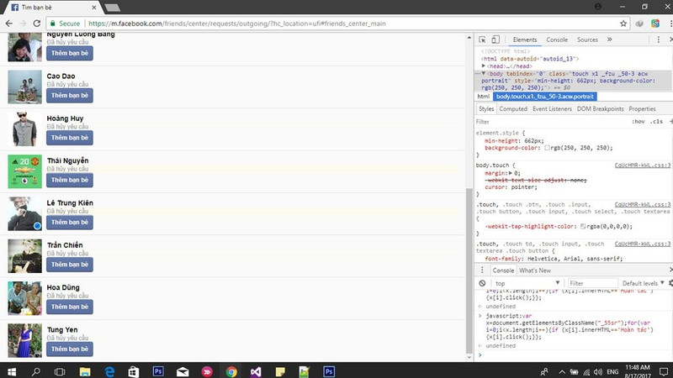673x378 pixels.
Task: Toggle the device toolbar icon
Action: point(495,39)
